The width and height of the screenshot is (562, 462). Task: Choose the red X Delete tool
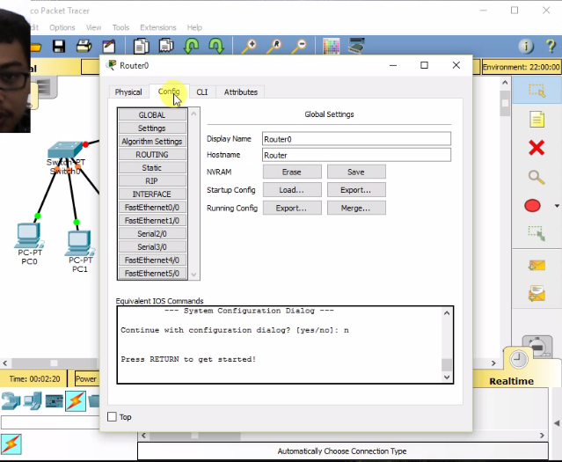[x=536, y=148]
